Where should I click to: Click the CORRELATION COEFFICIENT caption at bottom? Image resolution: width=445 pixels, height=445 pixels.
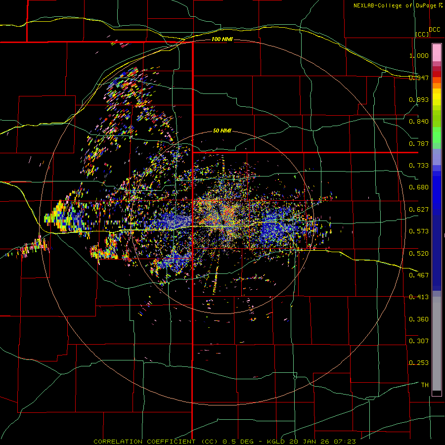[224, 442]
